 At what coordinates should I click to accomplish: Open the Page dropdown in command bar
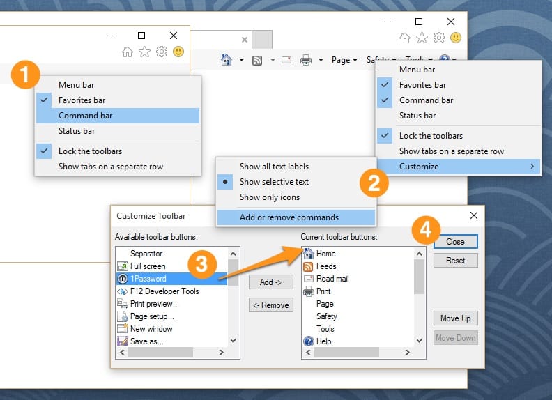click(x=344, y=60)
